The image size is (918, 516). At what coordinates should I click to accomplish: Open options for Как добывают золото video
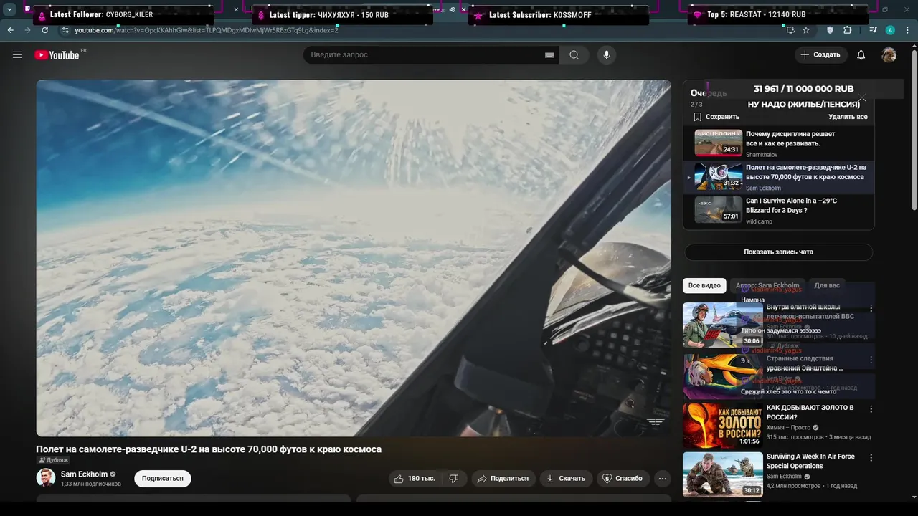(x=871, y=408)
